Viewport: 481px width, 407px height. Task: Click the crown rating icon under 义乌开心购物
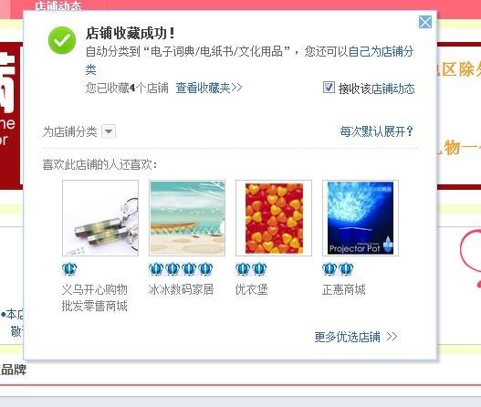pos(69,269)
